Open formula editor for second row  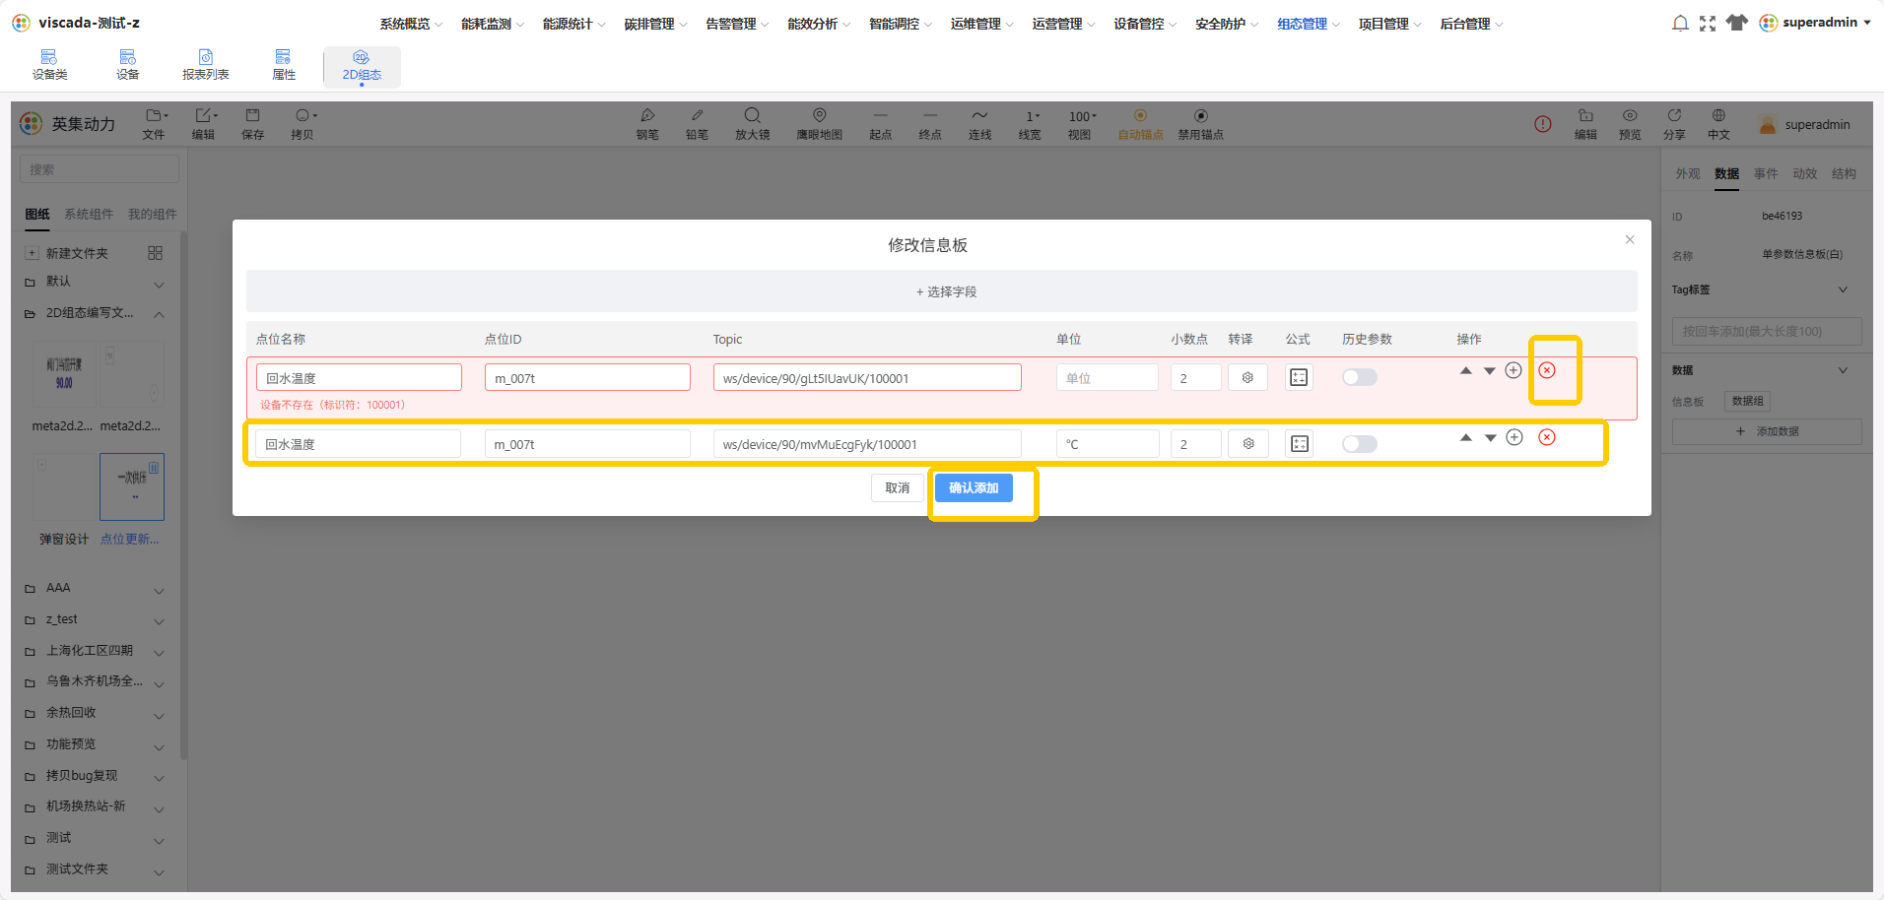[x=1300, y=444]
